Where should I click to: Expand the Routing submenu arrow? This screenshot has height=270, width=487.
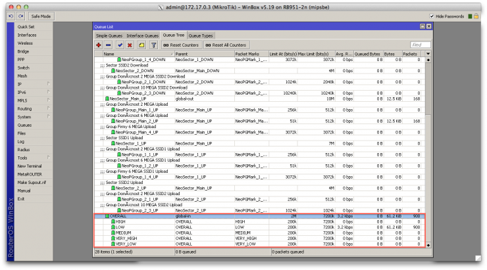tap(49, 108)
